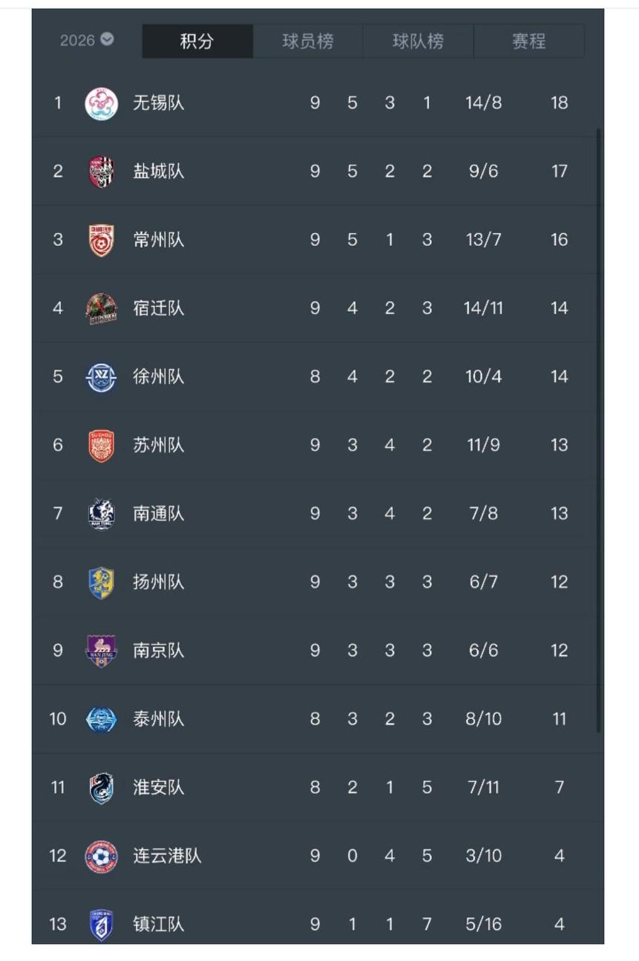Open the 徐州队 team logo
The width and height of the screenshot is (639, 961).
(101, 377)
